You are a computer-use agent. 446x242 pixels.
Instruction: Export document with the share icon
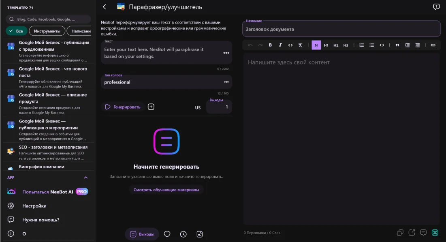412,233
